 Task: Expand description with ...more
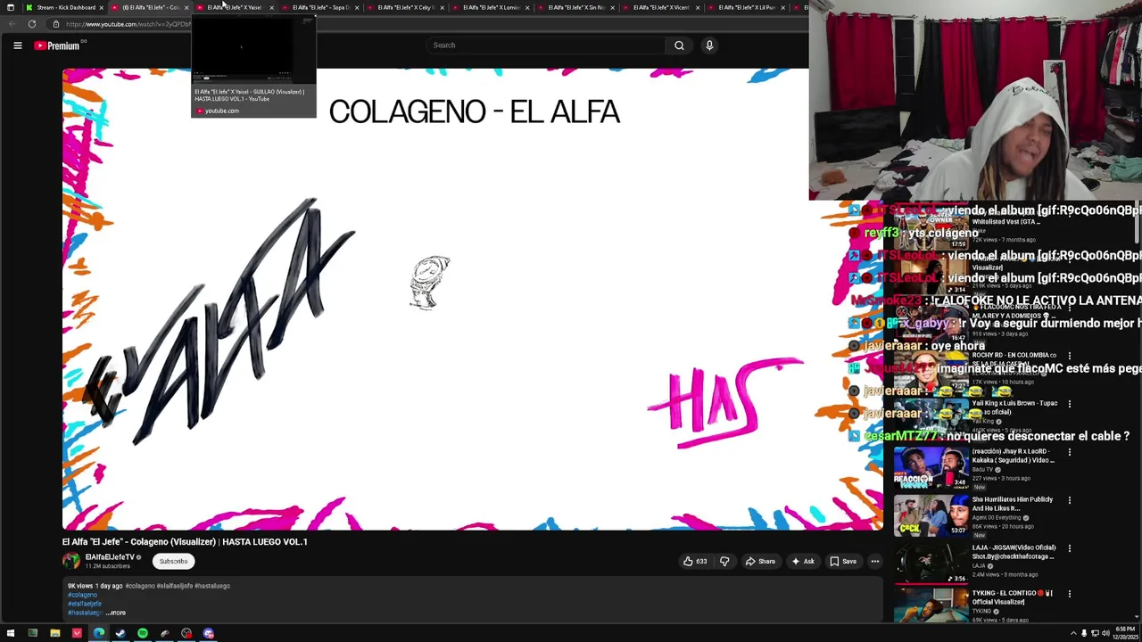pos(116,613)
